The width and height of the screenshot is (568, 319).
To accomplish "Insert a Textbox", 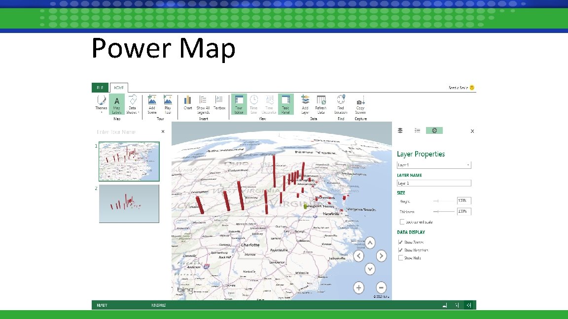I will pyautogui.click(x=219, y=102).
